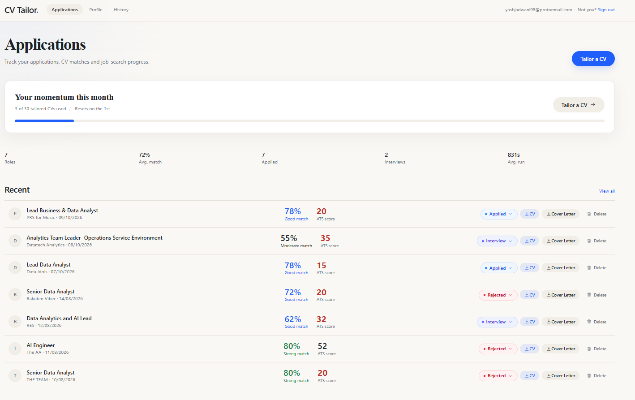Open Rejected status dropdown for Rakuten Viber
635x400 pixels.
(498, 295)
